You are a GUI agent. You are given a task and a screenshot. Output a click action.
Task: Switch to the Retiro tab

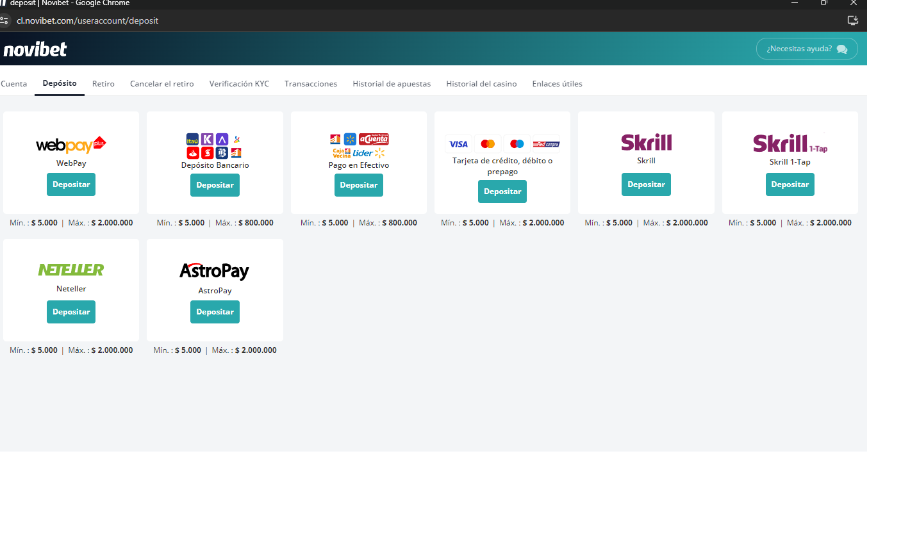103,84
